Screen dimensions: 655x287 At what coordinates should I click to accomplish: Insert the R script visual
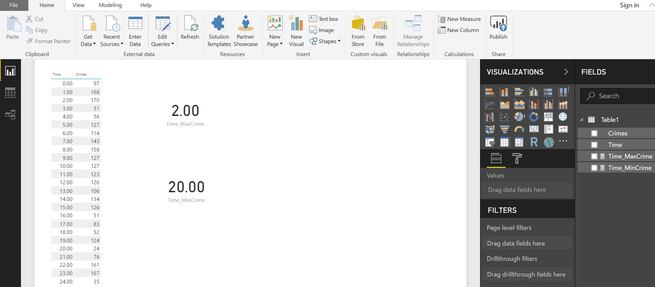(534, 142)
